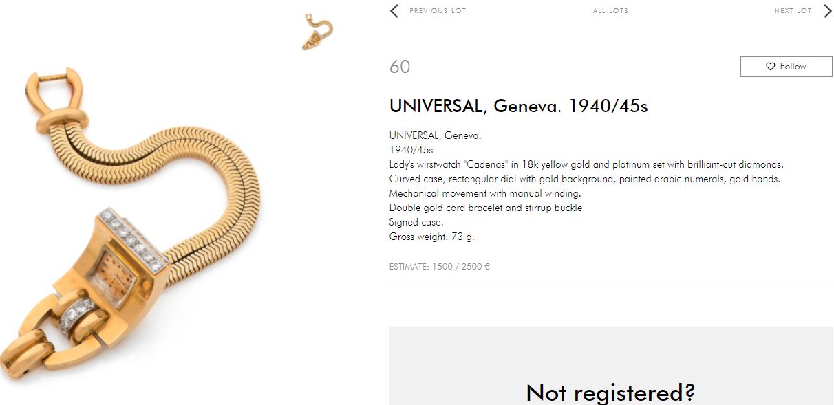Click the Signed case. description line
The image size is (834, 405).
(x=416, y=222)
